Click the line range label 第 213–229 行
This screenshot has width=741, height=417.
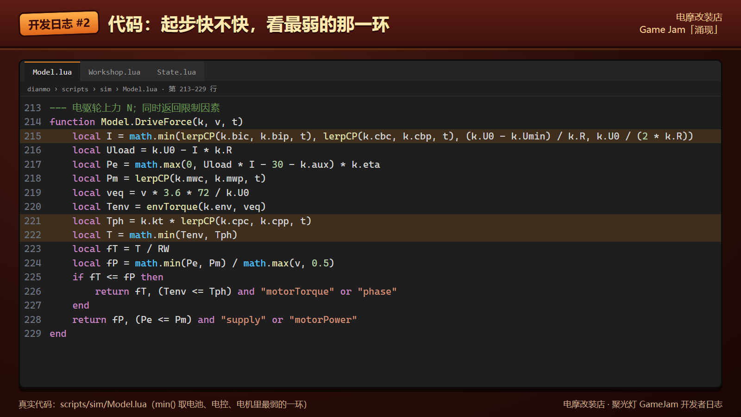pos(193,89)
